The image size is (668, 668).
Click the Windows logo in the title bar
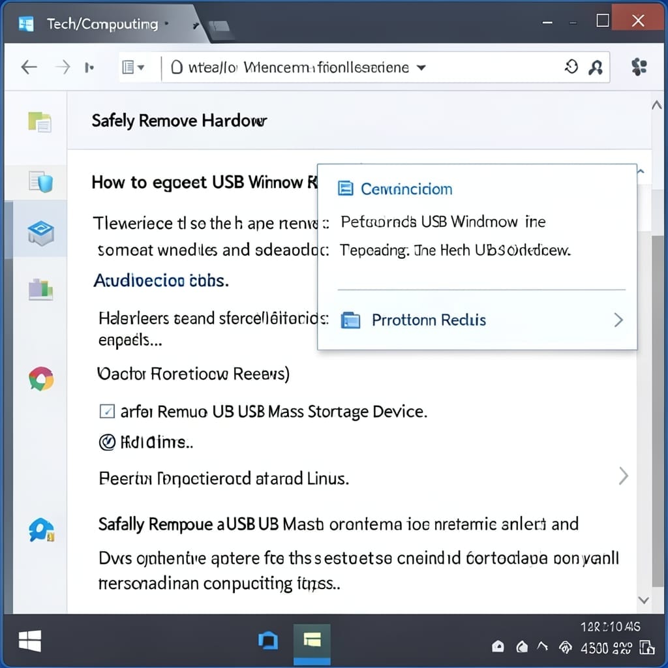tap(26, 24)
